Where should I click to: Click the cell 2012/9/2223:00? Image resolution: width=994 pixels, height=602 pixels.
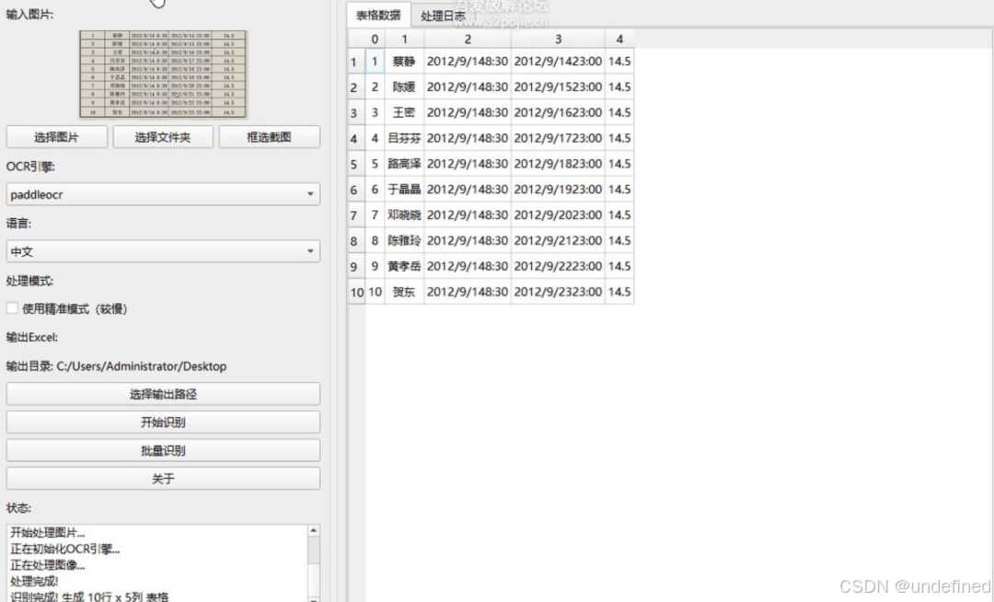(x=558, y=266)
